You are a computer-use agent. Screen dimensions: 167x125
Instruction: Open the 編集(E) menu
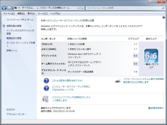pos(21,14)
